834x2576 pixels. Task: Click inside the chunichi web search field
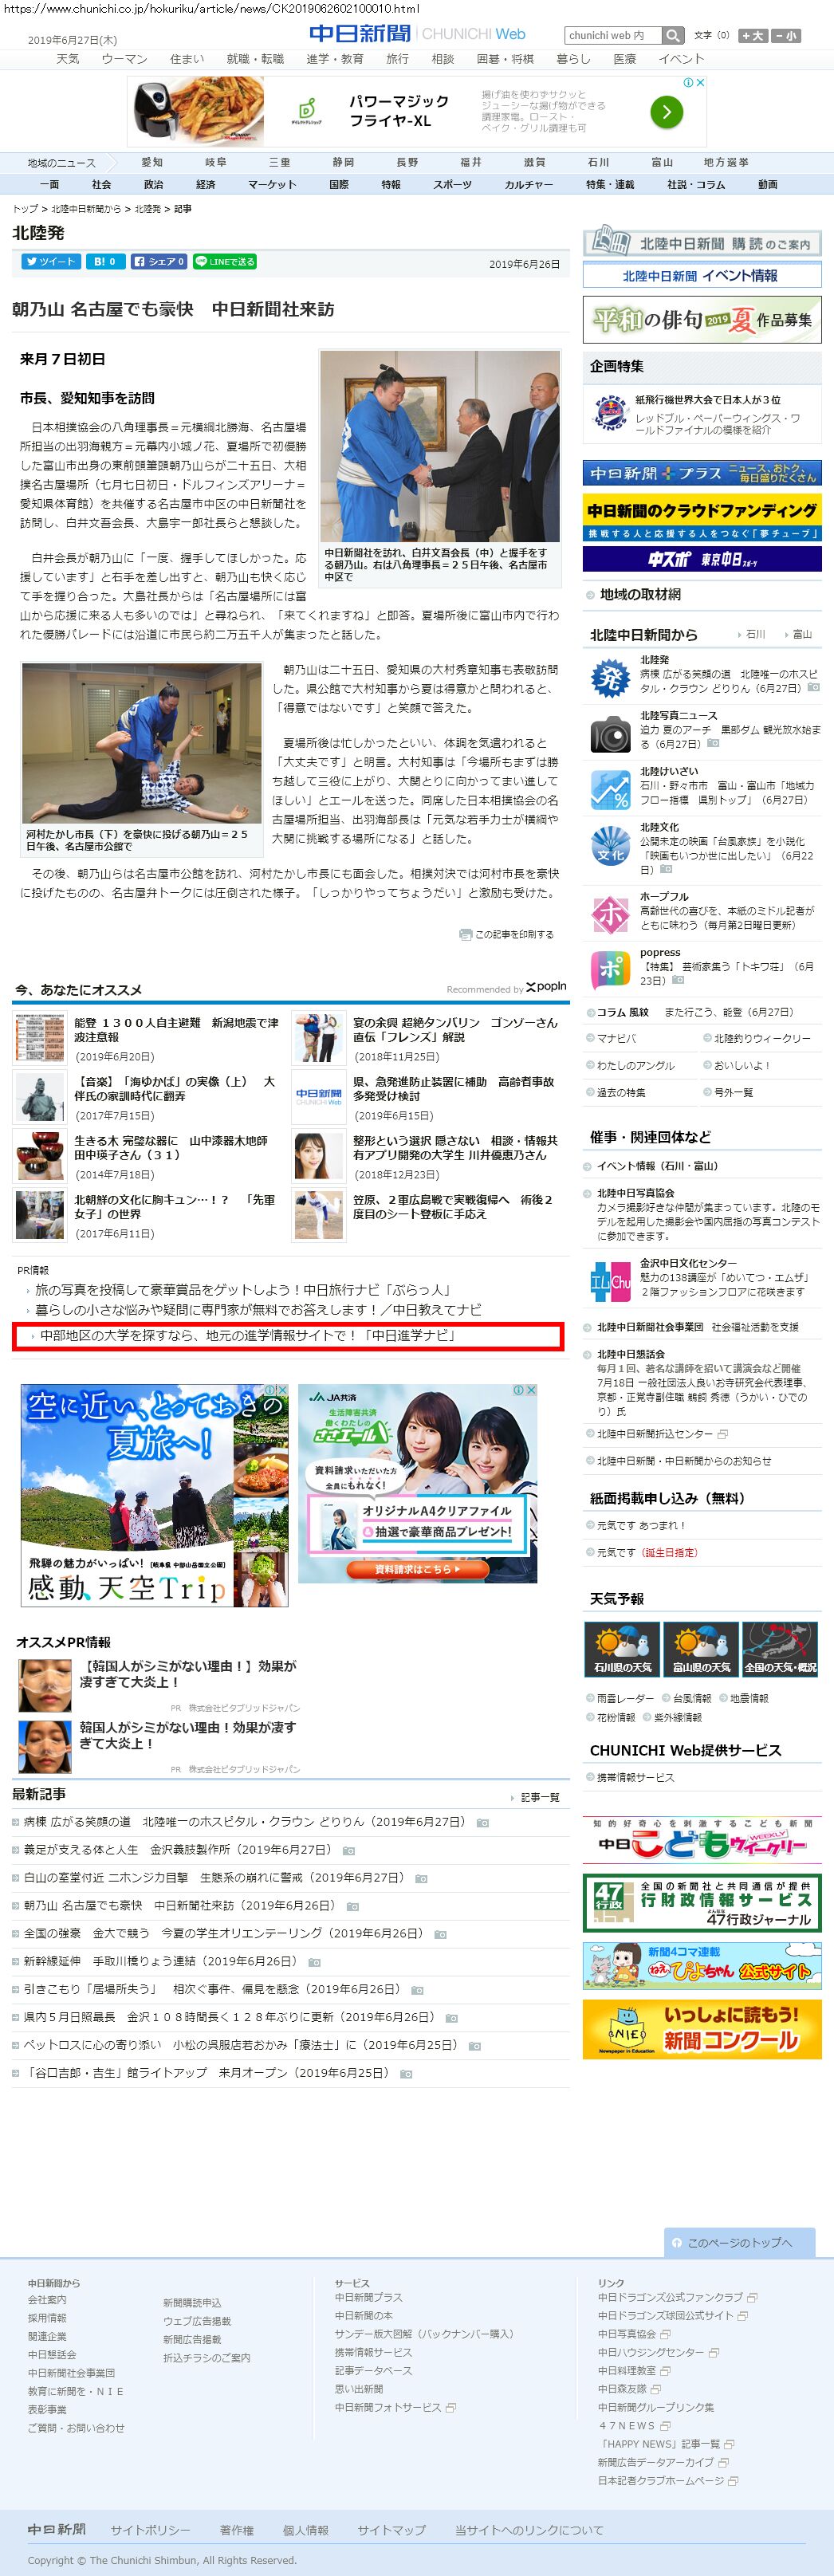click(x=613, y=35)
